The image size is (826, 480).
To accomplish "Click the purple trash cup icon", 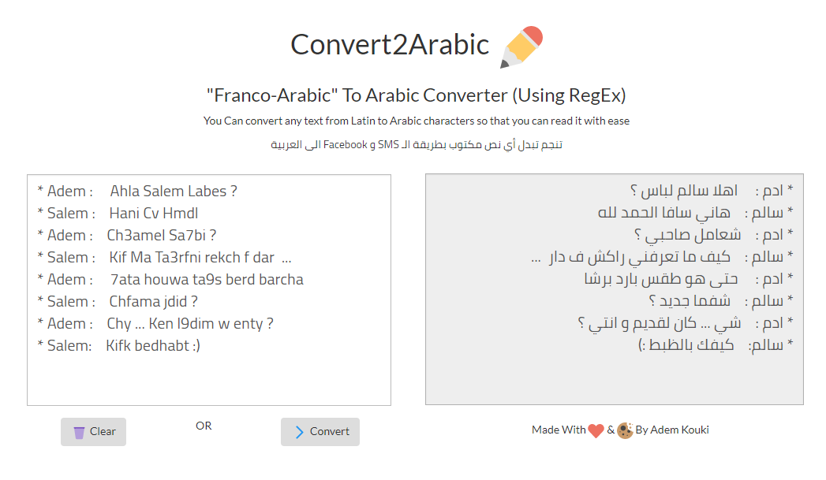I will click(x=79, y=433).
